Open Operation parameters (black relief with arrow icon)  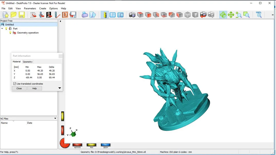(x=49, y=15)
